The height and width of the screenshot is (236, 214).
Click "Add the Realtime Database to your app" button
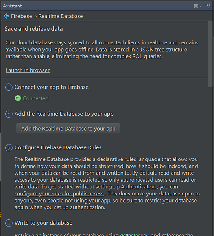(x=68, y=128)
